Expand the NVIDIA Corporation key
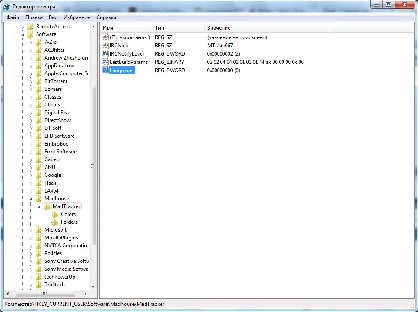 [x=31, y=246]
